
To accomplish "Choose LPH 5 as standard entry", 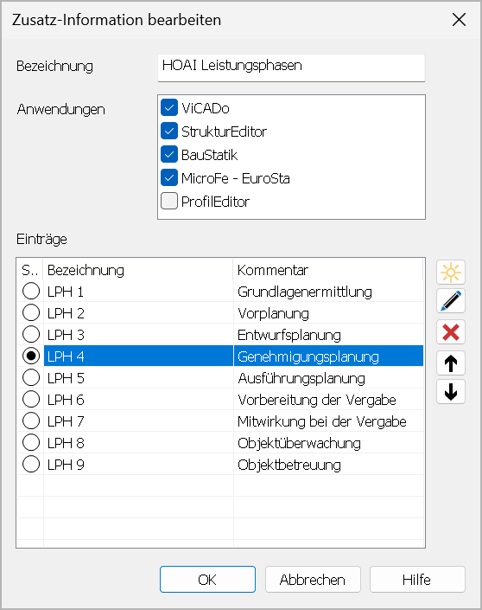I will 31,377.
